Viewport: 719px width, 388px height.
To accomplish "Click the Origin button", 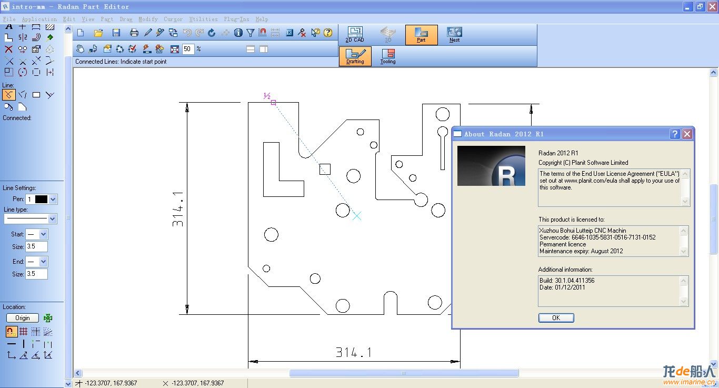I will 22,318.
